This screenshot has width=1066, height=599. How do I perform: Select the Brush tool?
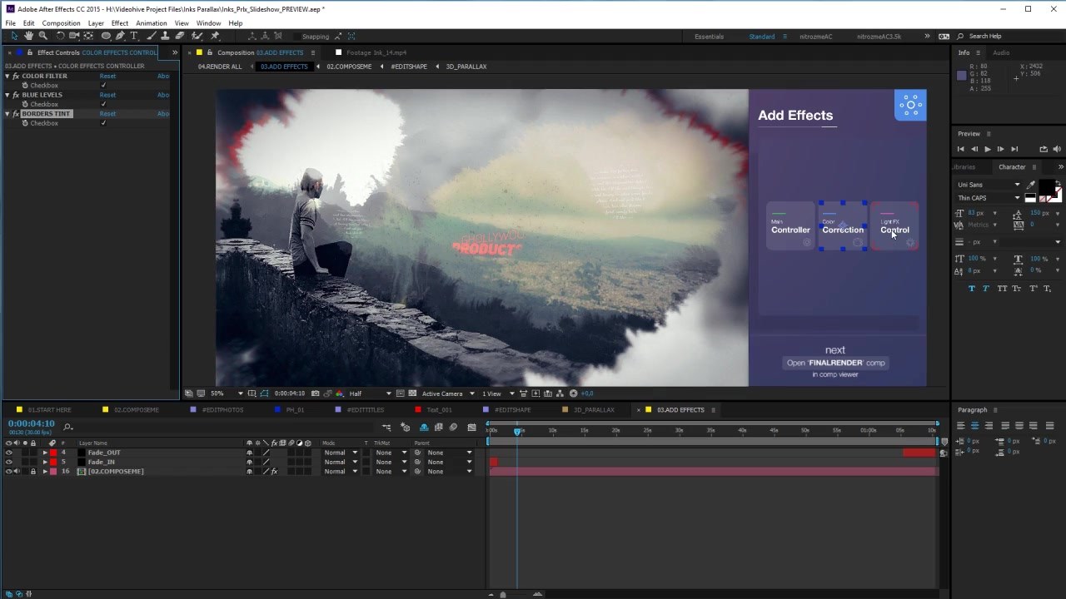[x=151, y=36]
